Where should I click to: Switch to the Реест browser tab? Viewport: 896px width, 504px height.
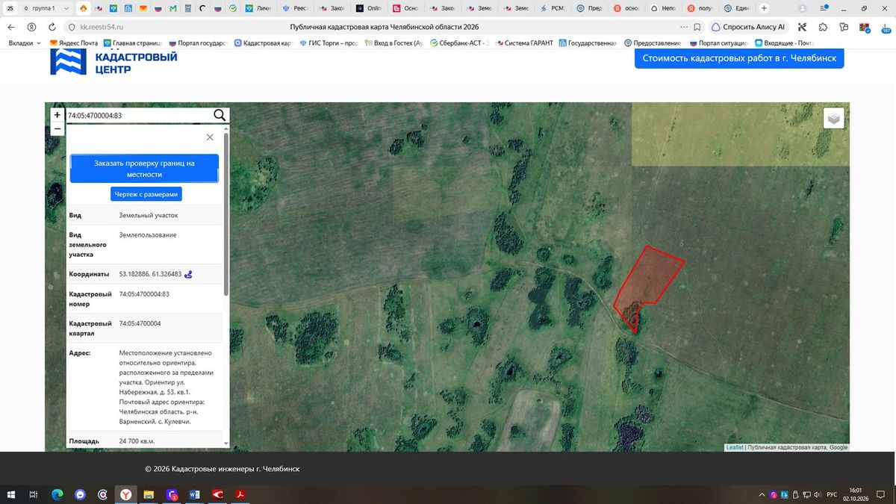pyautogui.click(x=296, y=8)
